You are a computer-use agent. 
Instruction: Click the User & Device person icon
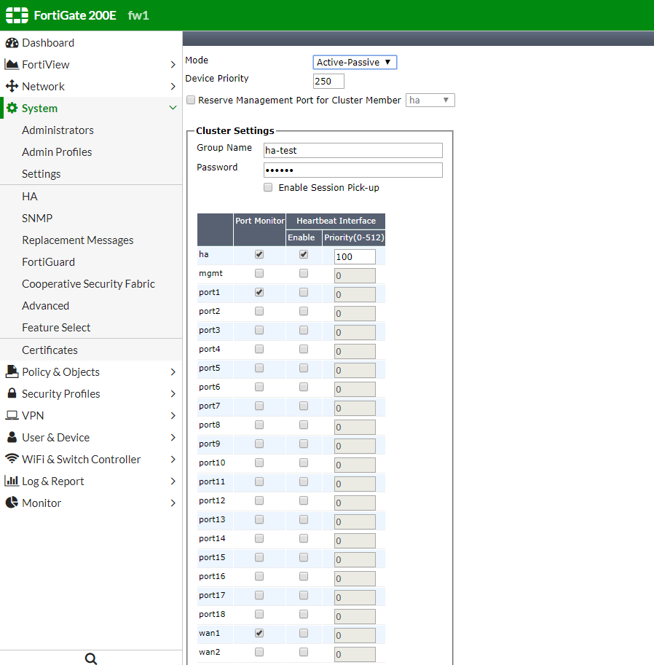[x=12, y=437]
